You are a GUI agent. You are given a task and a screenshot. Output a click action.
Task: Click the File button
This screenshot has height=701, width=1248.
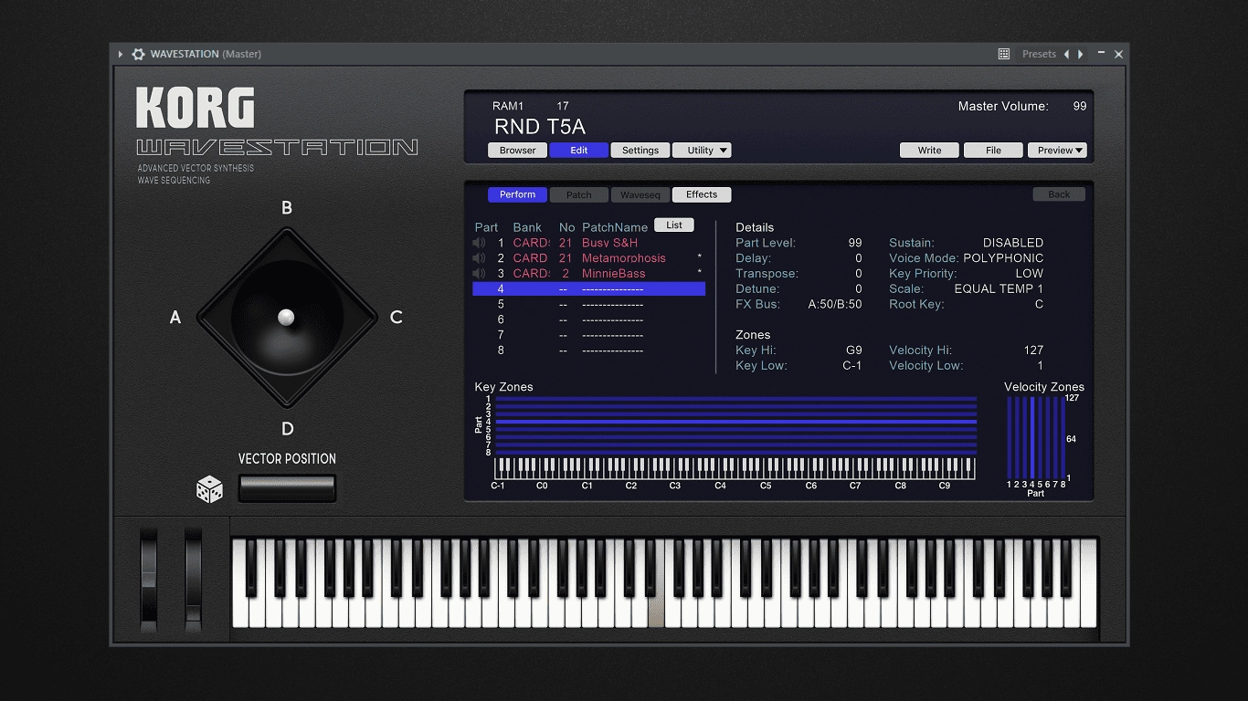coord(993,151)
